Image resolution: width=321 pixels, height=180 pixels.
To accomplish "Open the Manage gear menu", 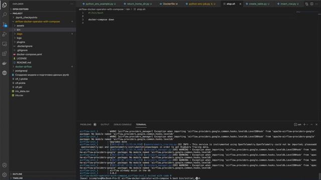I will pyautogui.click(x=5, y=174).
